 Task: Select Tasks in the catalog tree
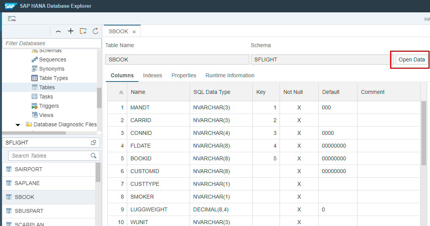coord(46,97)
